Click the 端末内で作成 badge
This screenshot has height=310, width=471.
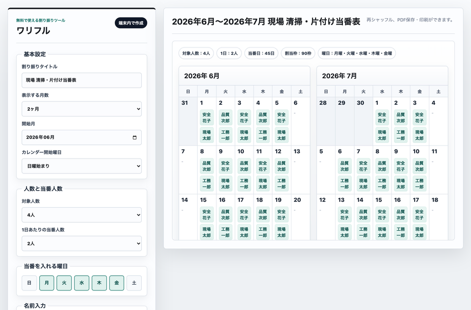(x=131, y=23)
